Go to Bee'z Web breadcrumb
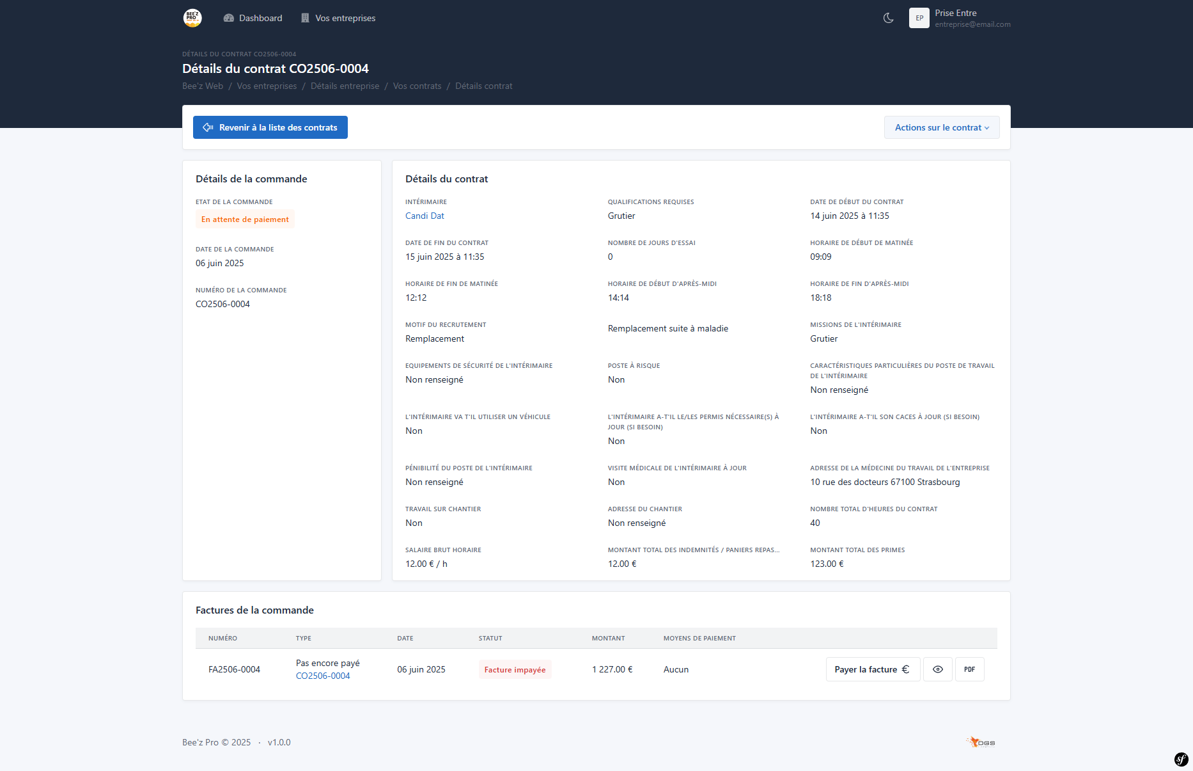 203,86
